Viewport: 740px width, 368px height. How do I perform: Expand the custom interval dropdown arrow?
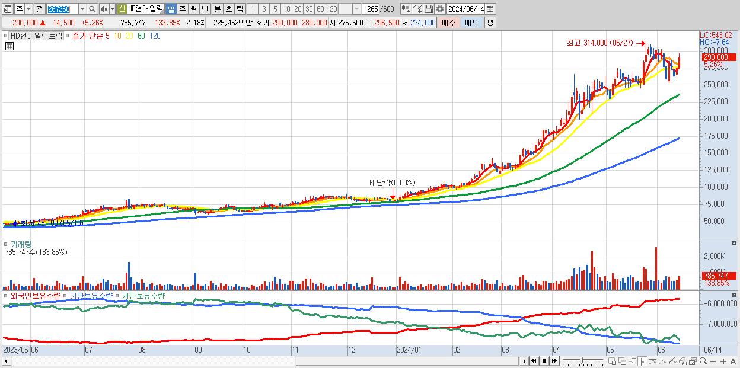(x=356, y=9)
